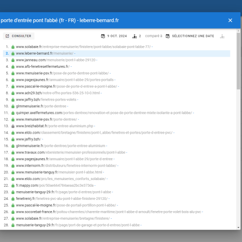Click the grey padlock next to www.breizhabitat.fr
Screen dimensions: 242x242
coord(13,126)
